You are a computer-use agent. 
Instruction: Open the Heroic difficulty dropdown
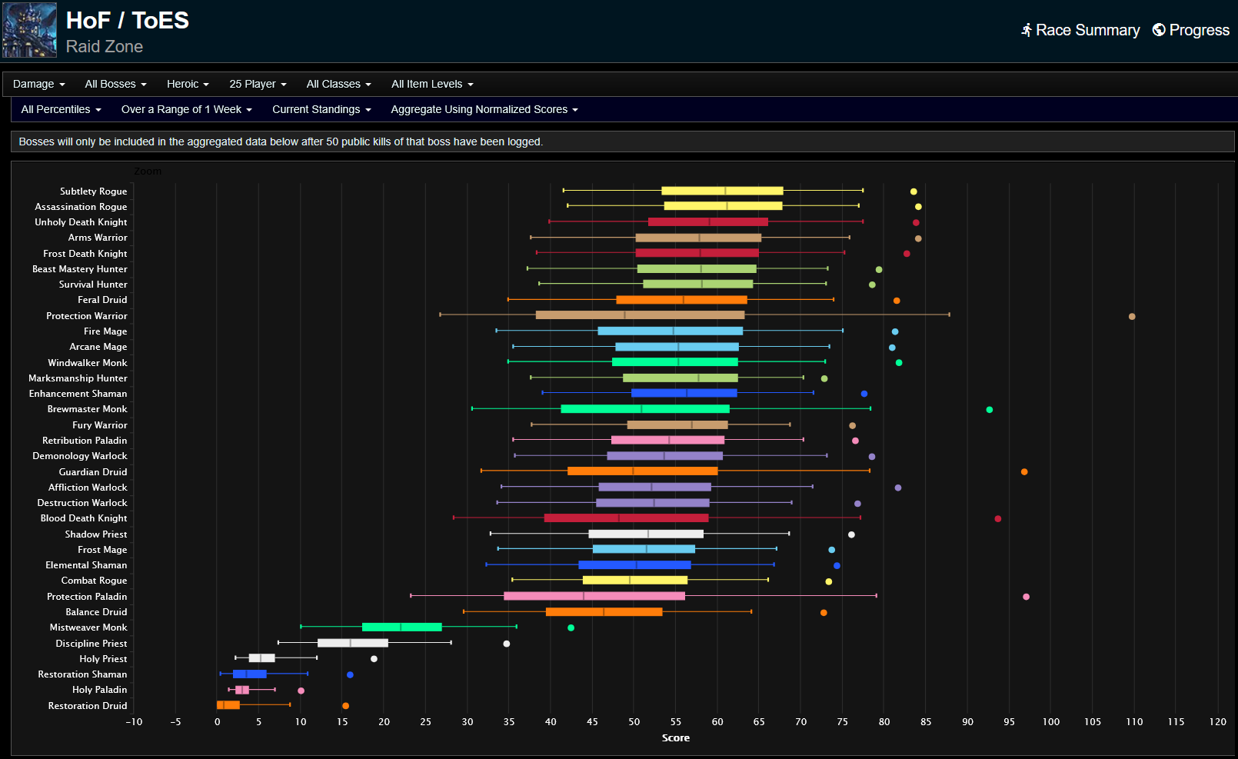pos(188,84)
